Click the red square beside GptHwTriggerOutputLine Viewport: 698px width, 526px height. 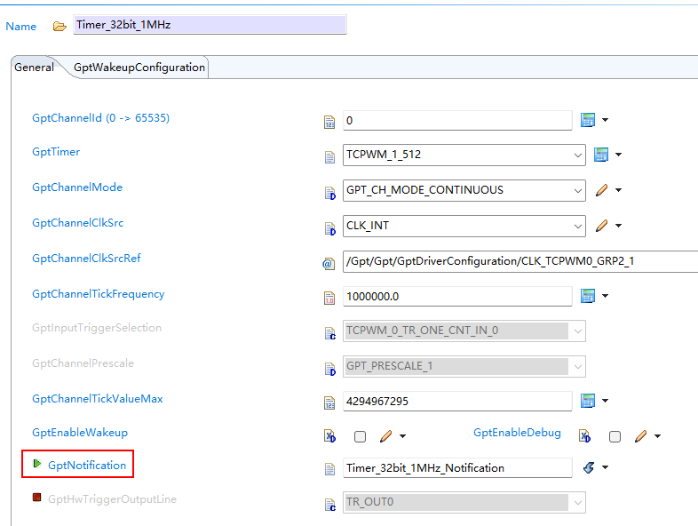[37, 497]
